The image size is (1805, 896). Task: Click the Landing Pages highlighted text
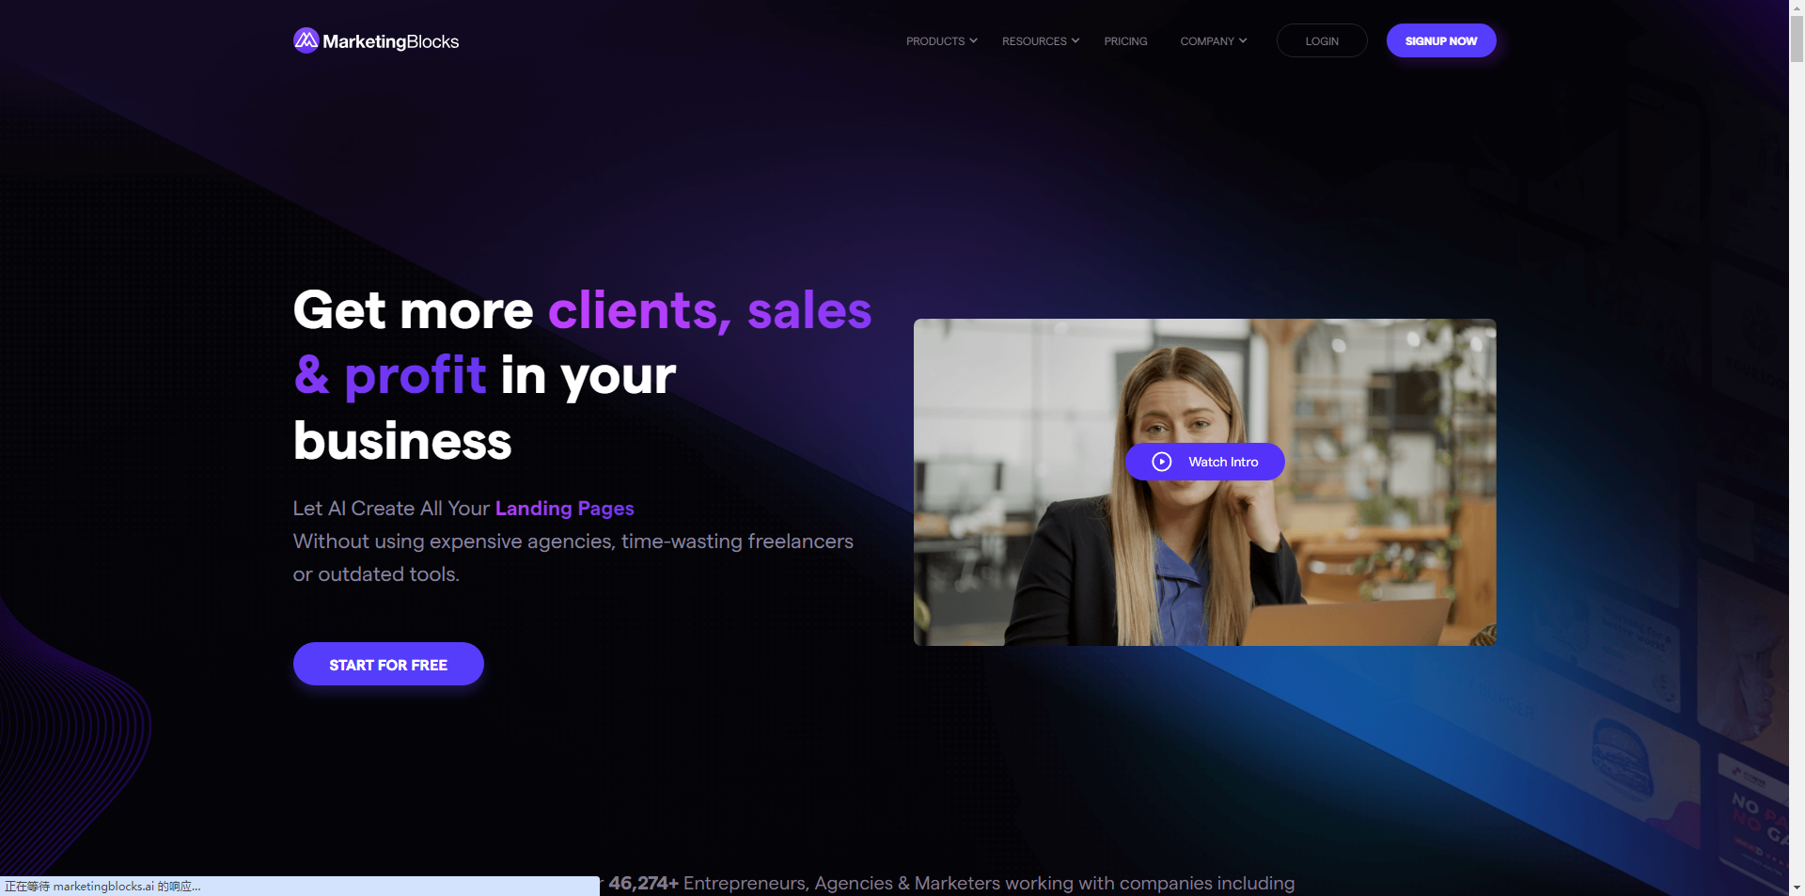[565, 509]
